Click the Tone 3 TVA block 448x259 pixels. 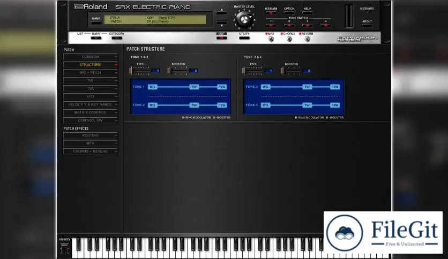(335, 87)
